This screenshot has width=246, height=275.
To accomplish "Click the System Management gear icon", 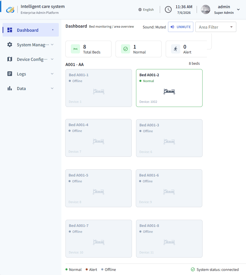I will (x=10, y=45).
